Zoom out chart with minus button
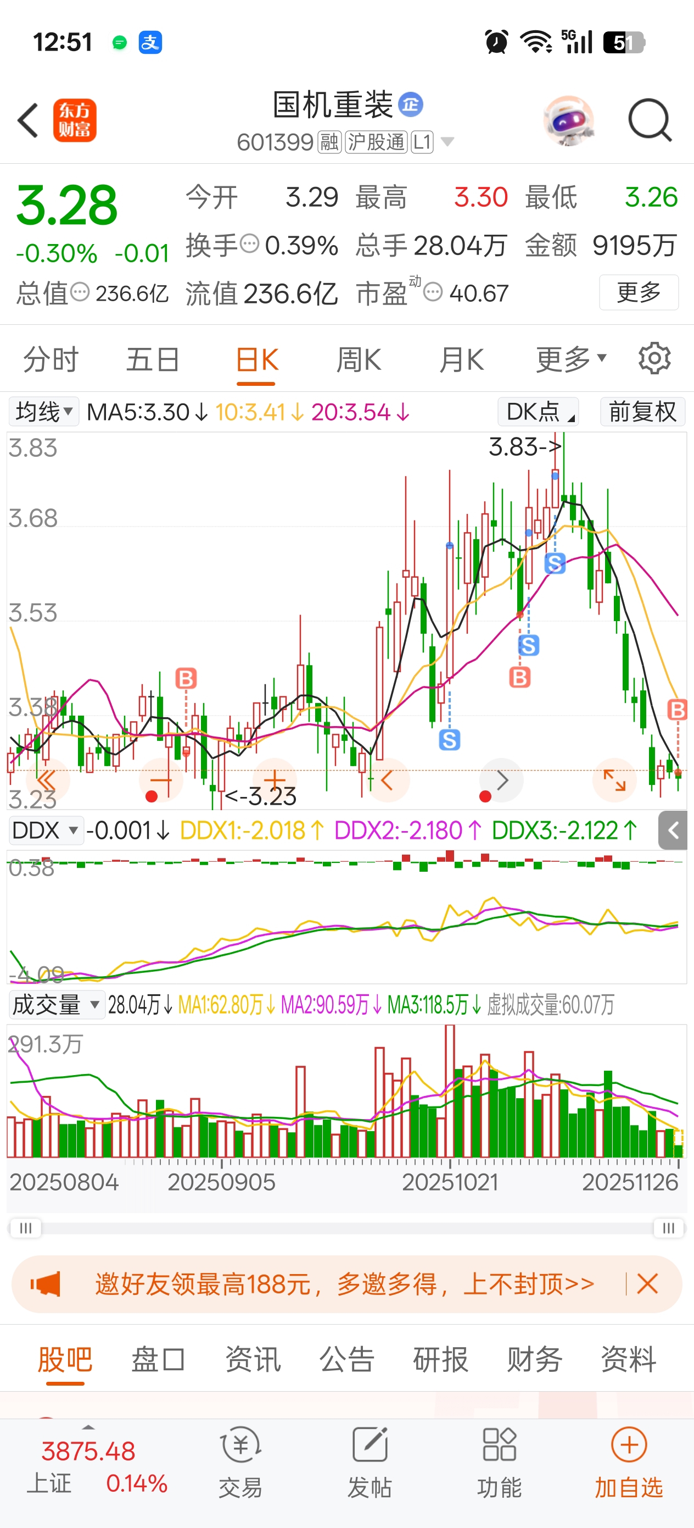Viewport: 694px width, 1528px height. coord(161,780)
